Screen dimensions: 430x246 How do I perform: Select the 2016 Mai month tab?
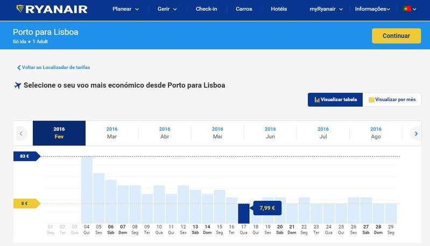pyautogui.click(x=217, y=133)
